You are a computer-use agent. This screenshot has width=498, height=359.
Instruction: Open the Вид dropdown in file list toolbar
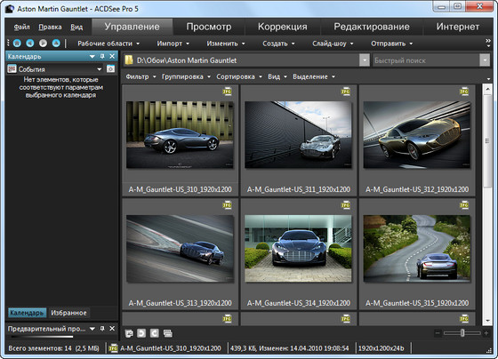pos(277,76)
